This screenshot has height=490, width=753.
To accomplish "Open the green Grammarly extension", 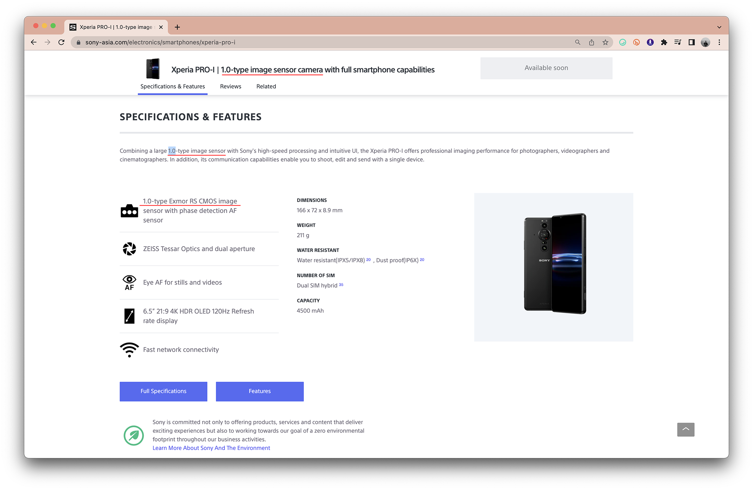I will click(x=622, y=42).
